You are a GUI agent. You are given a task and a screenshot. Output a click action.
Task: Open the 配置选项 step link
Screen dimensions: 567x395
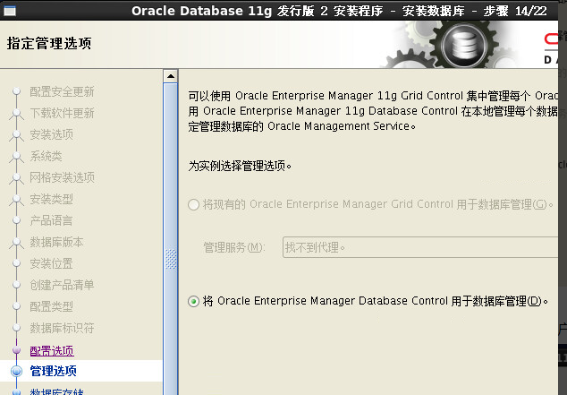click(52, 351)
